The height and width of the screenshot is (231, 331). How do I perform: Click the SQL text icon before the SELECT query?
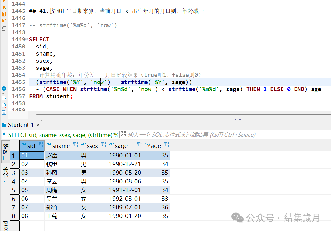pos(5,135)
